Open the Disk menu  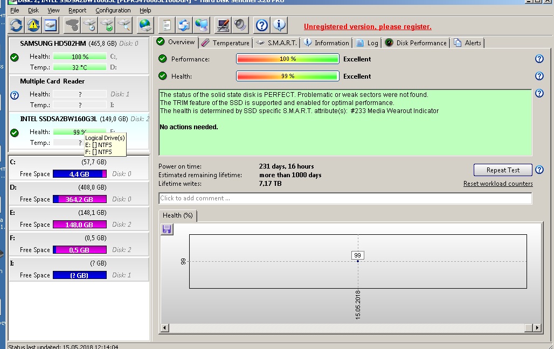[x=33, y=10]
